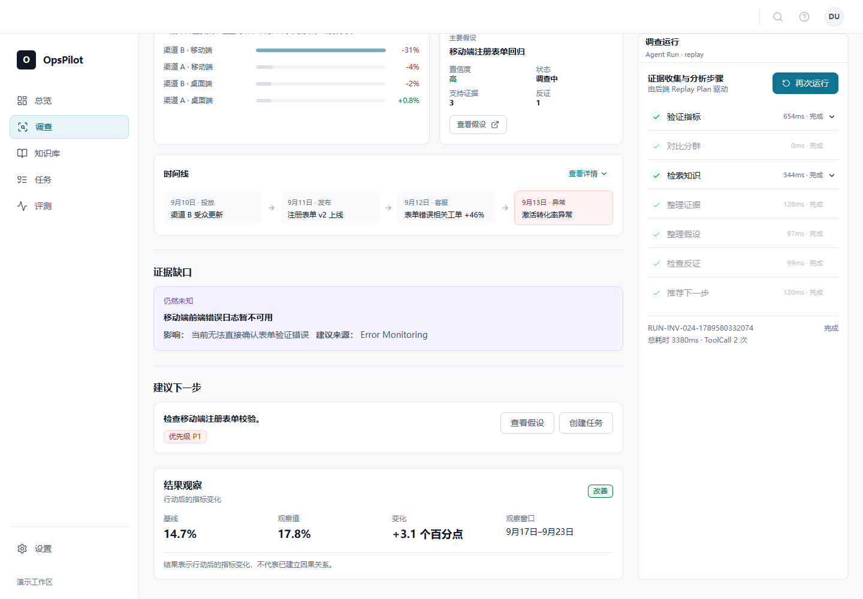Image resolution: width=863 pixels, height=599 pixels.
Task: Click the 渠道 A · 桌面端 progress bar
Action: 321,101
